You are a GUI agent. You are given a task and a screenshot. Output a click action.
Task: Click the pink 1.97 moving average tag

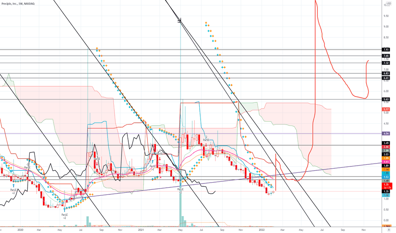[x=386, y=162]
